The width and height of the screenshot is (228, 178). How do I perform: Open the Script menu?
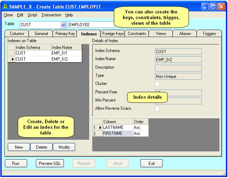pyautogui.click(x=32, y=15)
